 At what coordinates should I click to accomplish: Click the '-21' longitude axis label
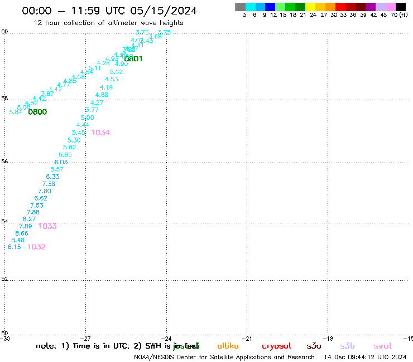pos(247,339)
